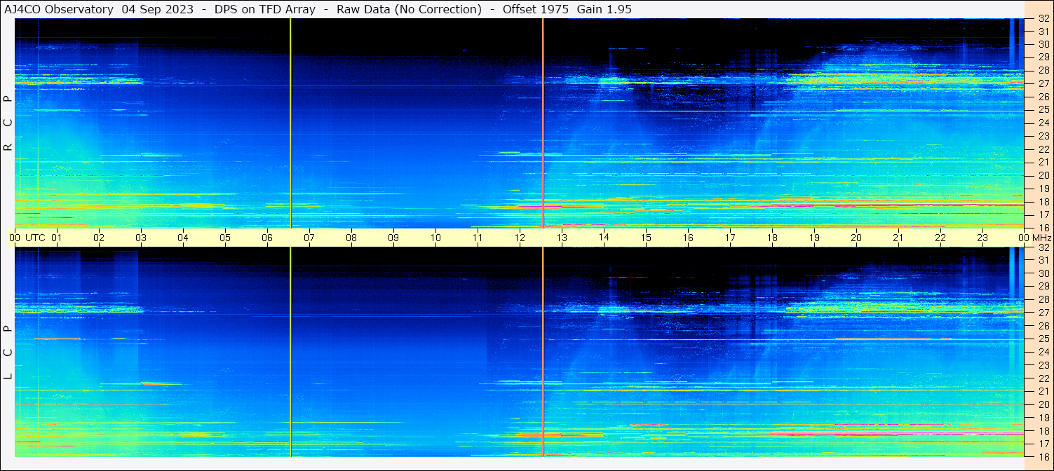
Task: Select the 20 MHz label on LCP frequency axis
Action: tap(1043, 404)
